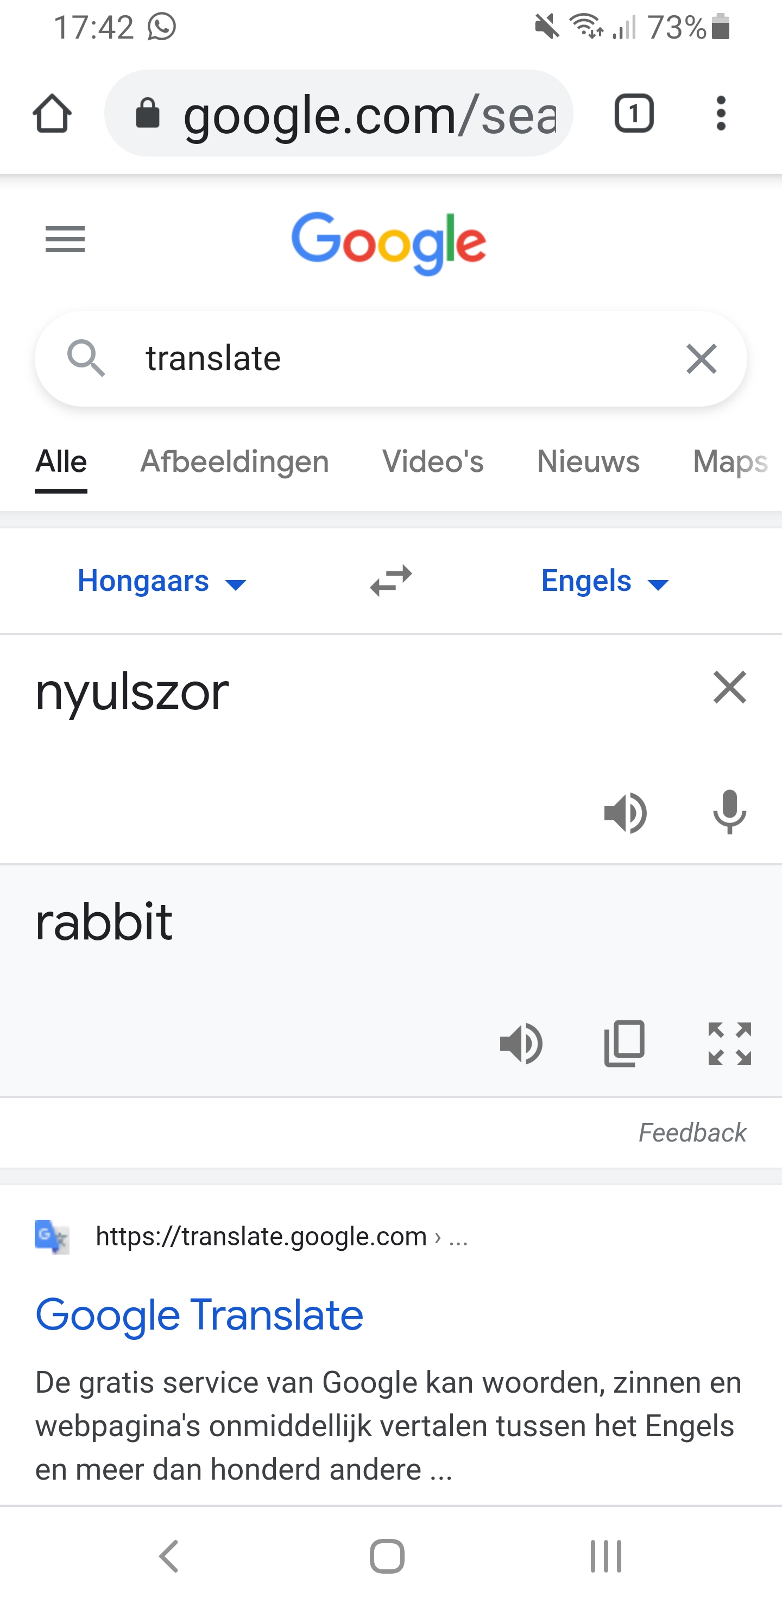782x1609 pixels.
Task: Open the Video's results tab
Action: tap(432, 462)
